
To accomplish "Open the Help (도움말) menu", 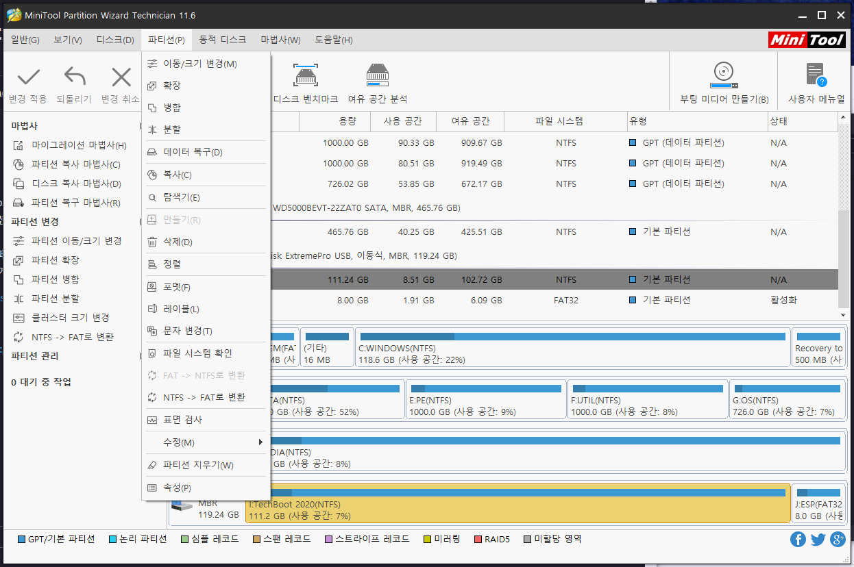I will point(334,40).
